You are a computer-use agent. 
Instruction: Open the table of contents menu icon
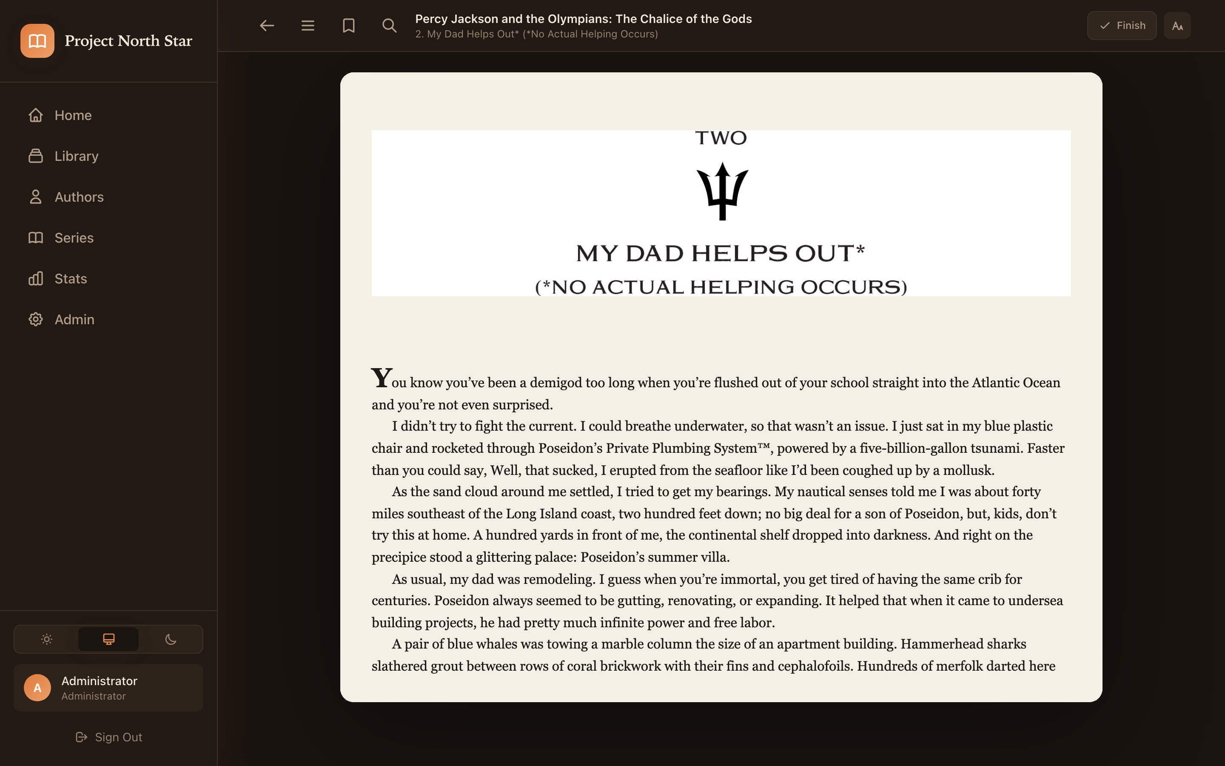click(308, 26)
